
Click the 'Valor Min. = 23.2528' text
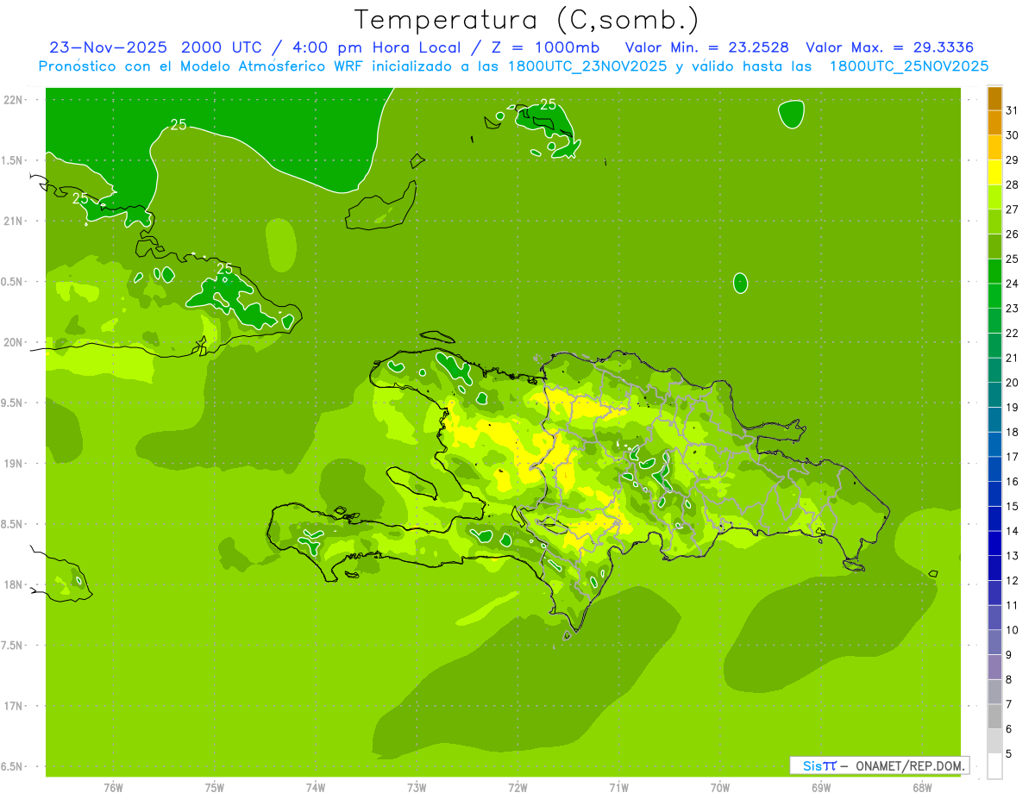706,47
